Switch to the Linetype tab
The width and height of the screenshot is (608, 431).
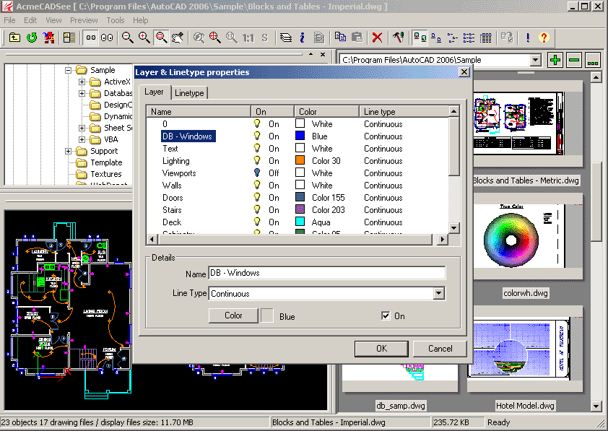tap(189, 93)
